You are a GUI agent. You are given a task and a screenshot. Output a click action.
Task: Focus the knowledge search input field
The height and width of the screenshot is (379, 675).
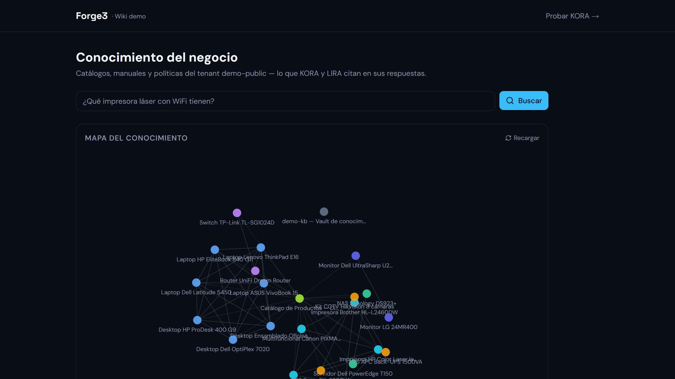coord(285,101)
